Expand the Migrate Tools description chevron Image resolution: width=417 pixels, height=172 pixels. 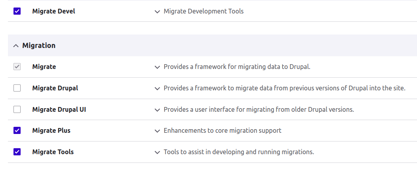pyautogui.click(x=157, y=152)
